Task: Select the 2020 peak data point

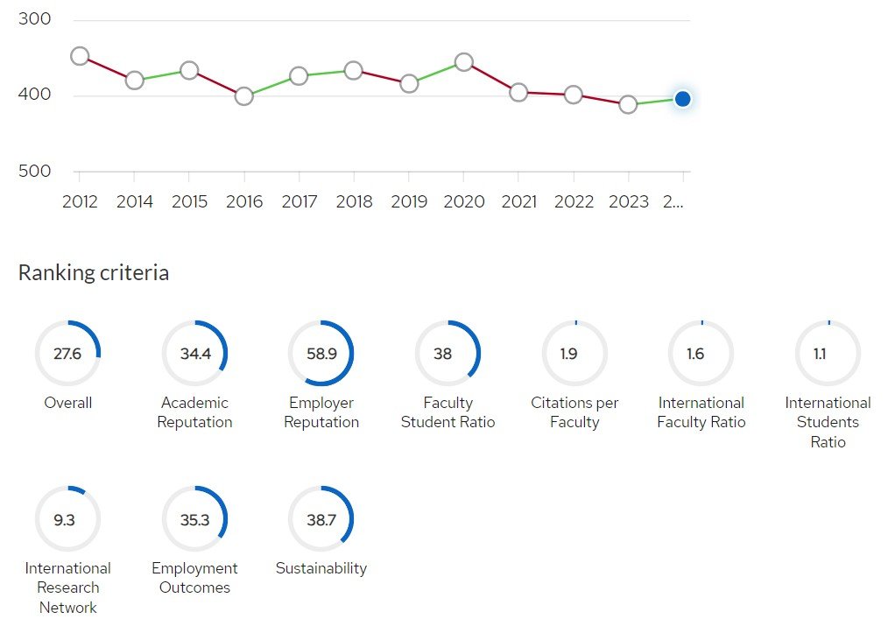Action: 464,62
